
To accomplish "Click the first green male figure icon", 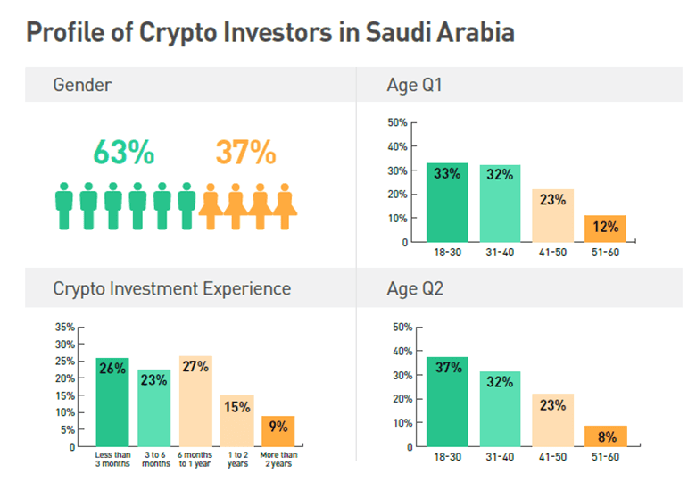I will (x=64, y=206).
